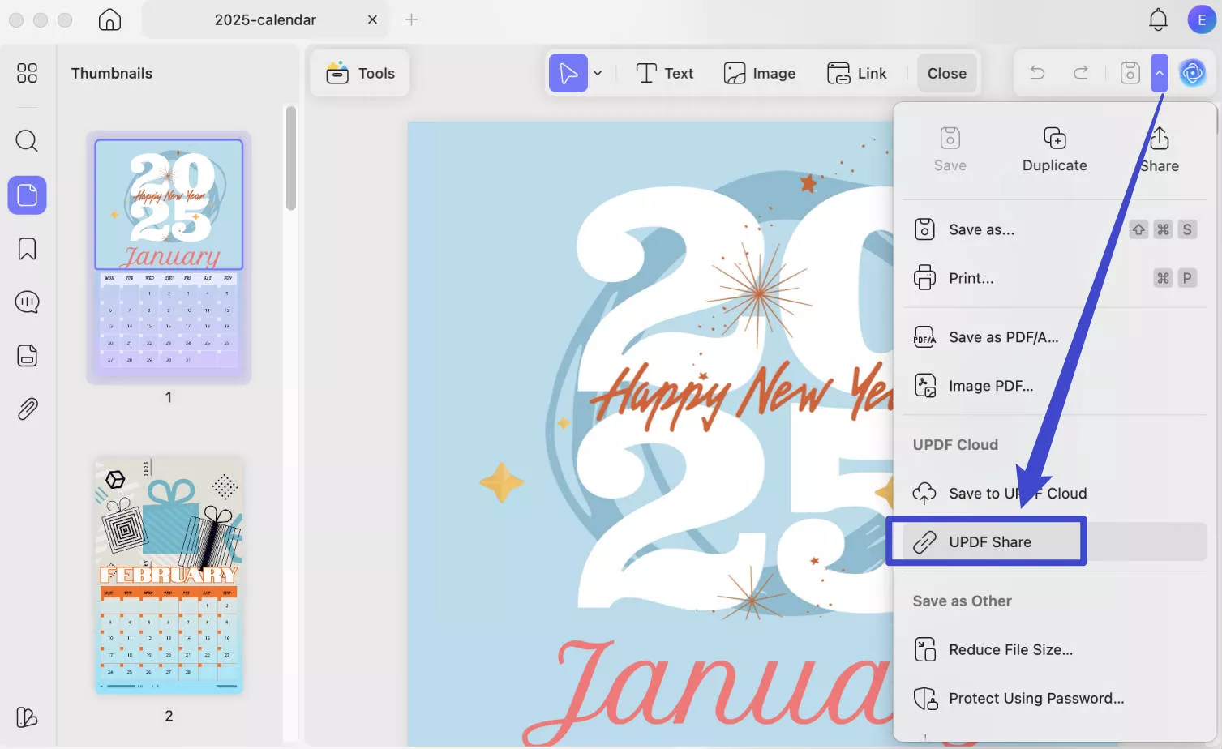The image size is (1222, 749).
Task: Open the UPDF AI assistant
Action: [x=1192, y=73]
